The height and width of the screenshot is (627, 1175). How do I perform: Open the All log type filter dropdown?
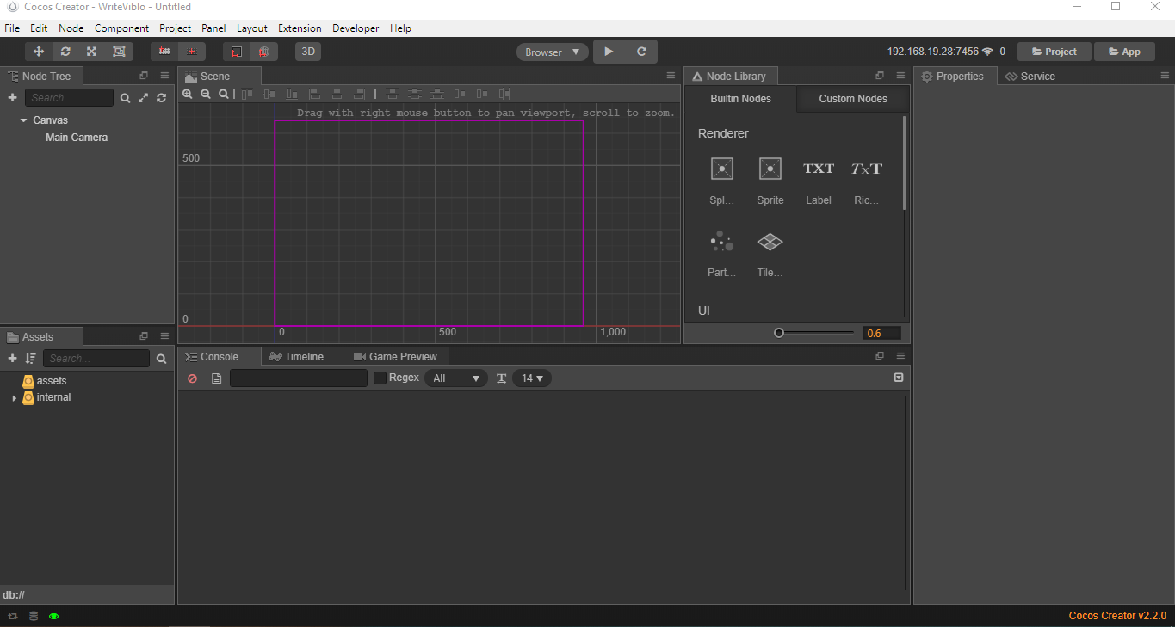point(455,378)
